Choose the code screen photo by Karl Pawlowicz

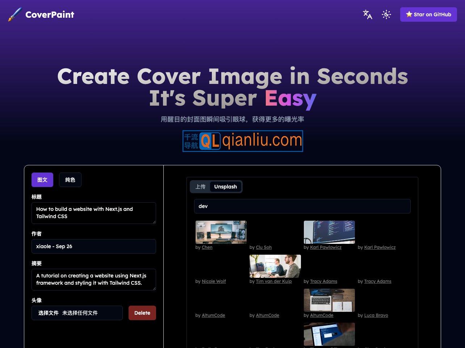pyautogui.click(x=329, y=232)
